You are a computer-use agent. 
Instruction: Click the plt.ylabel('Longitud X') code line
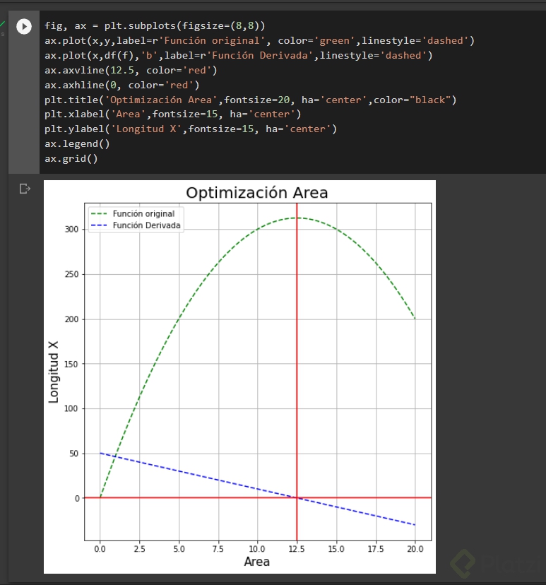click(191, 129)
